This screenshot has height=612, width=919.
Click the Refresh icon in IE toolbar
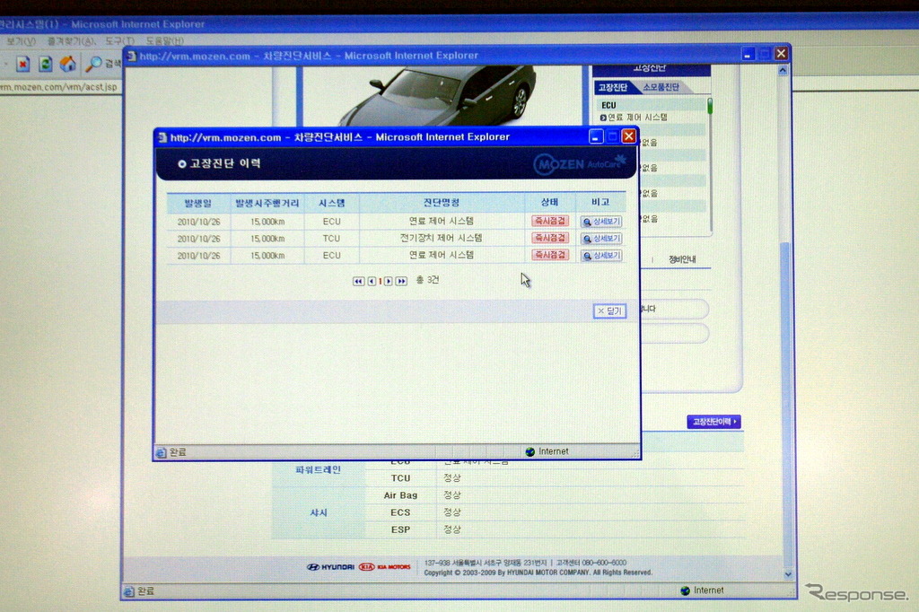pyautogui.click(x=45, y=64)
